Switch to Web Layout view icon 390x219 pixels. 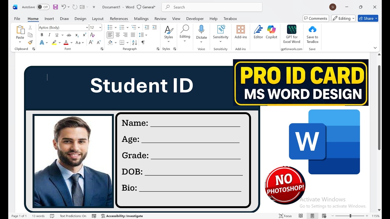tap(324, 216)
